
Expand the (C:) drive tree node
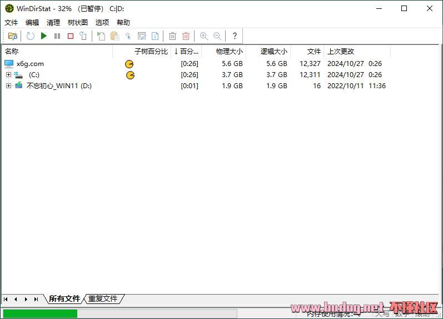[x=8, y=75]
